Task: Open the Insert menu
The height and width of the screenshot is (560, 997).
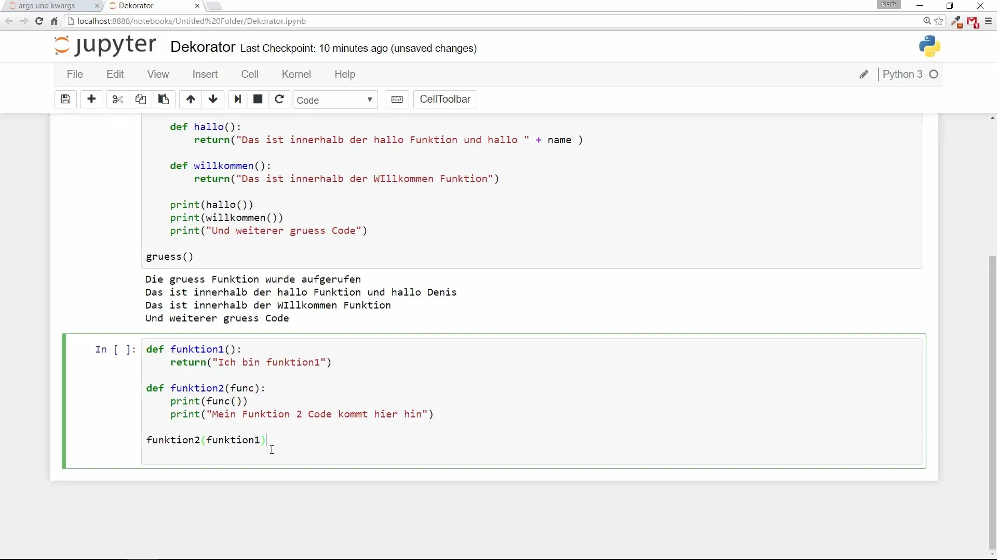Action: click(205, 74)
